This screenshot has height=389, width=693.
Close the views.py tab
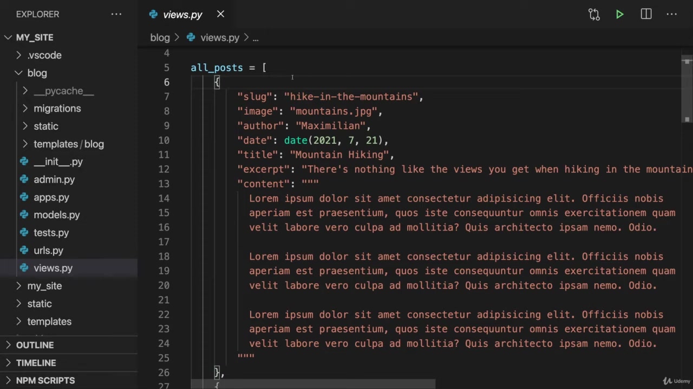click(220, 14)
